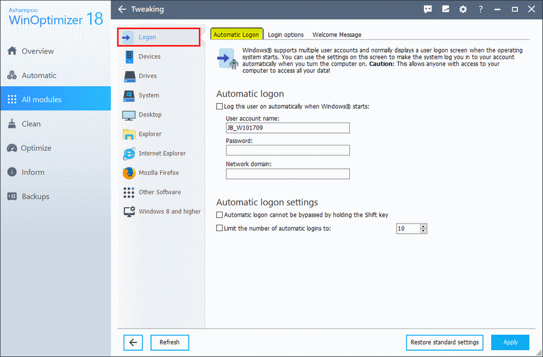Click the Optimize gauge icon

pyautogui.click(x=12, y=148)
